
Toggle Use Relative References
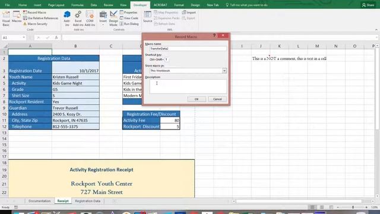(41, 18)
